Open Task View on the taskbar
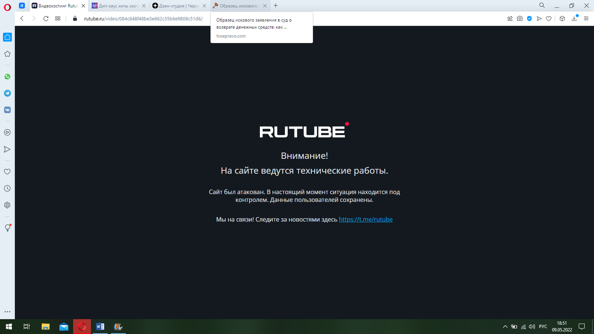594x334 pixels. pyautogui.click(x=27, y=327)
